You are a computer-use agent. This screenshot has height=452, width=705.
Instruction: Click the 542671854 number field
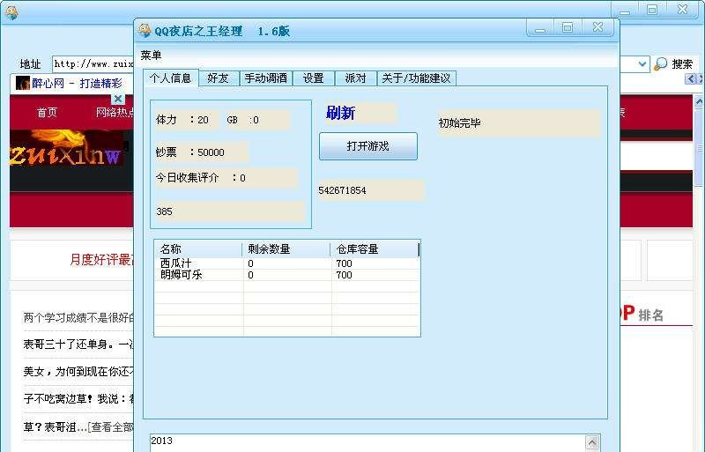pos(371,190)
